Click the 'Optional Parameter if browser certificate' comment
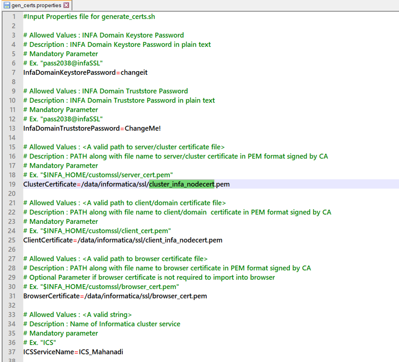 click(x=149, y=277)
